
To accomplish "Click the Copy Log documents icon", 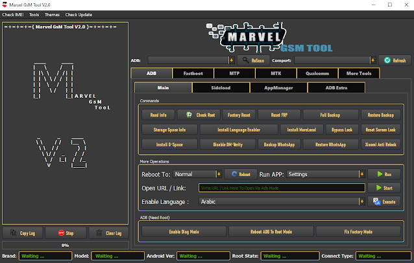I will tap(13, 233).
